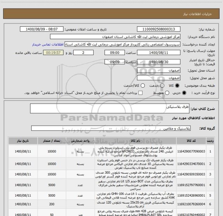Select the کالا/خدمت radio option
Screen dimensions: 223x216
(142, 85)
